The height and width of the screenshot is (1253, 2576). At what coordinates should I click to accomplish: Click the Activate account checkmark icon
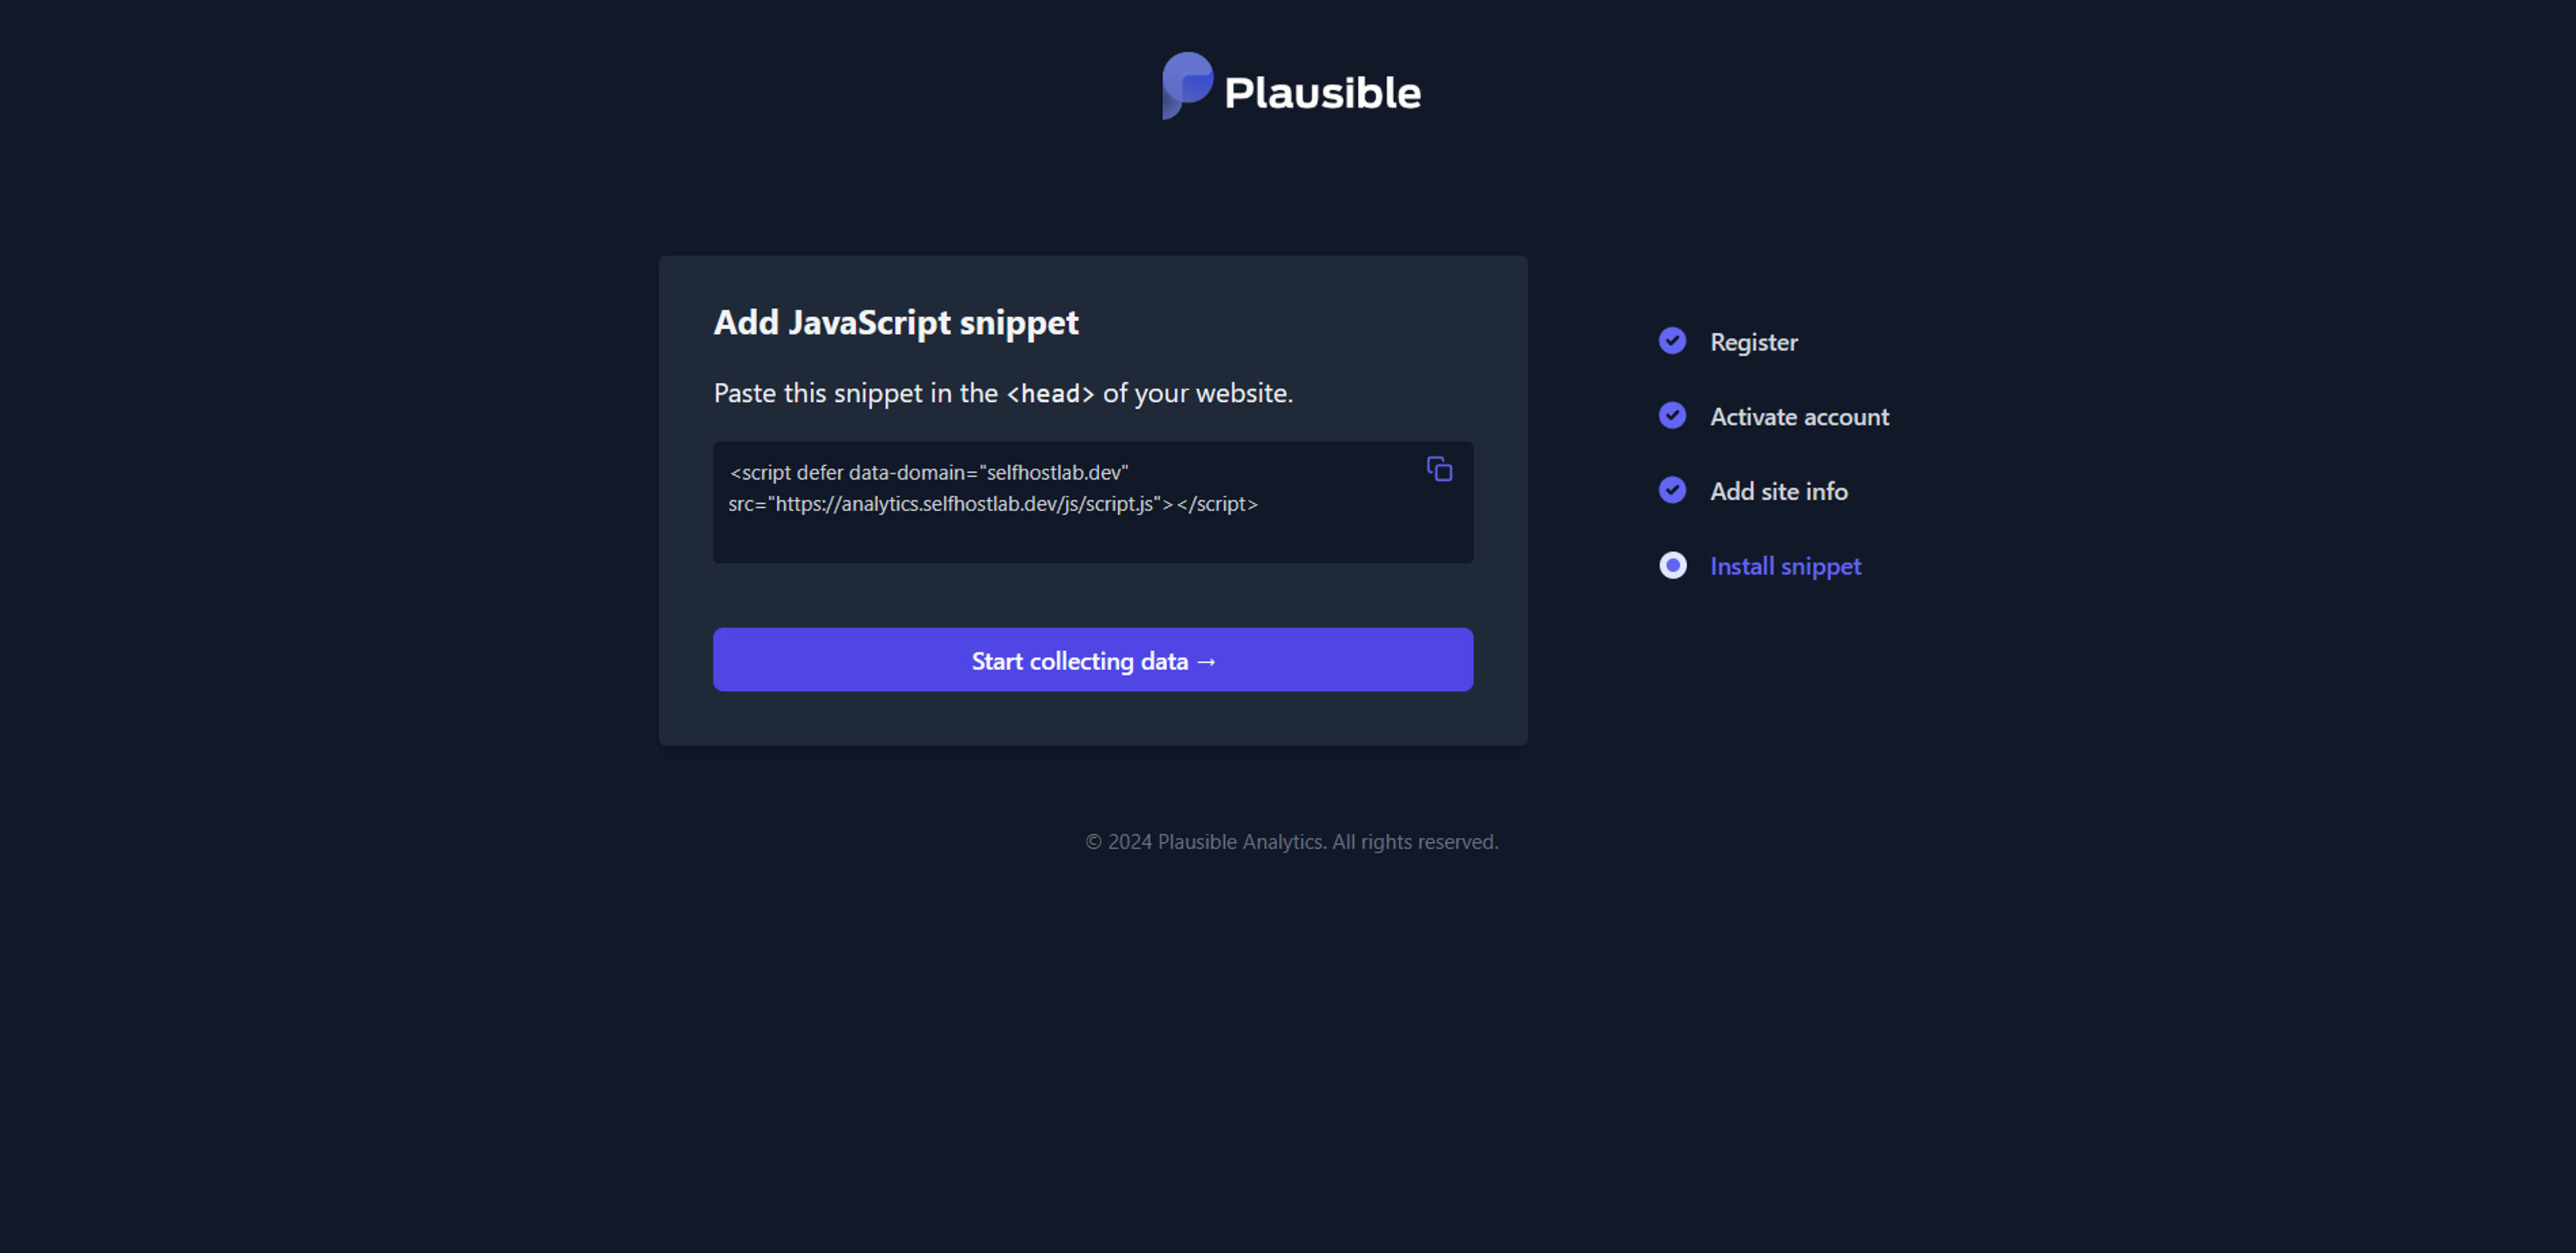(x=1672, y=415)
